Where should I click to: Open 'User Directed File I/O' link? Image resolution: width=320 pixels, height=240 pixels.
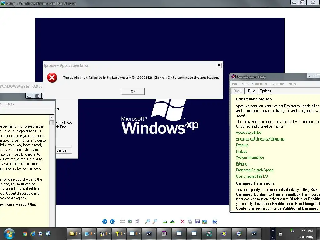(252, 176)
